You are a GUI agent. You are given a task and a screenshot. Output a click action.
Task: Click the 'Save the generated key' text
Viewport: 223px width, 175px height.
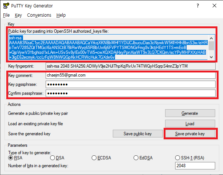[x=29, y=134]
